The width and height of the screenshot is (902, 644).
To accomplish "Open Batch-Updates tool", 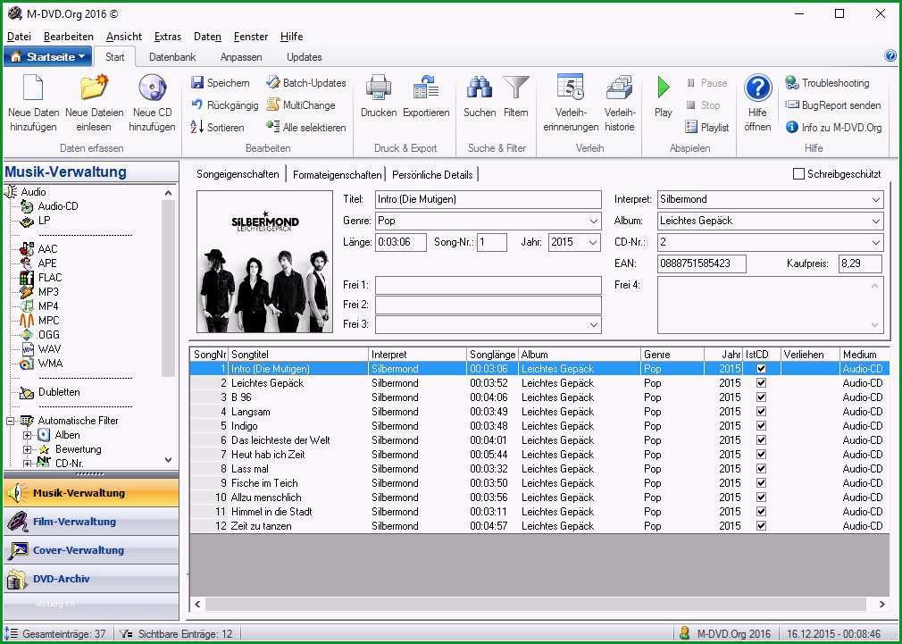I will (x=306, y=83).
